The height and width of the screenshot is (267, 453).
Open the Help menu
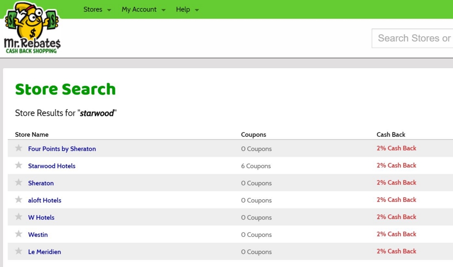[x=183, y=9]
